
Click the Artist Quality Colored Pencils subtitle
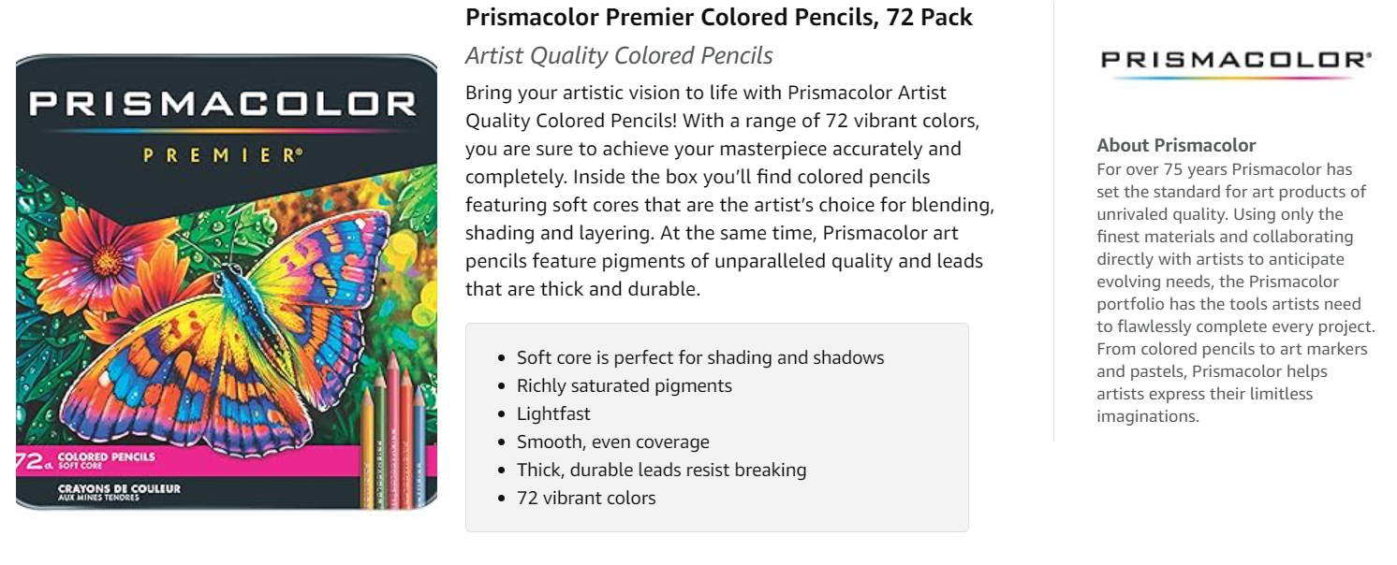click(x=619, y=56)
